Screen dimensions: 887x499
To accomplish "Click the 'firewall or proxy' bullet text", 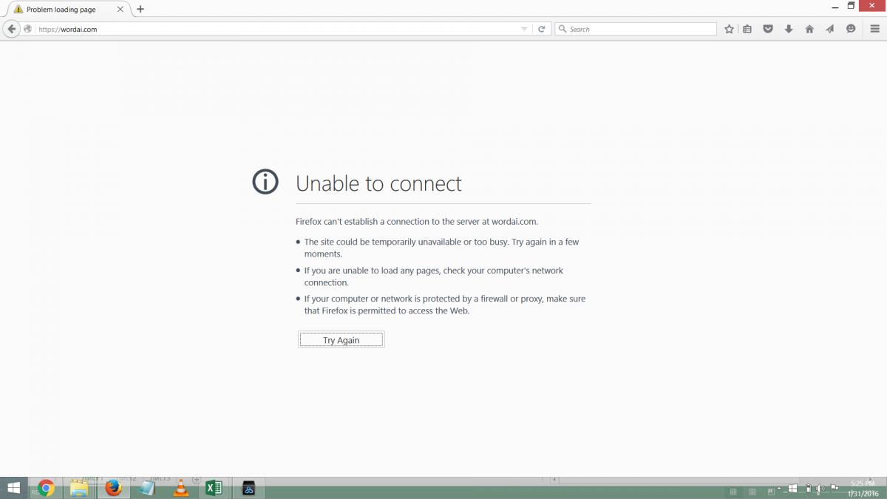I will point(444,305).
